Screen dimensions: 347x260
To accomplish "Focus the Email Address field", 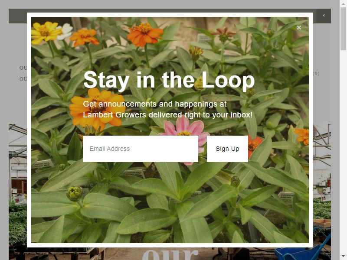I will (141, 149).
